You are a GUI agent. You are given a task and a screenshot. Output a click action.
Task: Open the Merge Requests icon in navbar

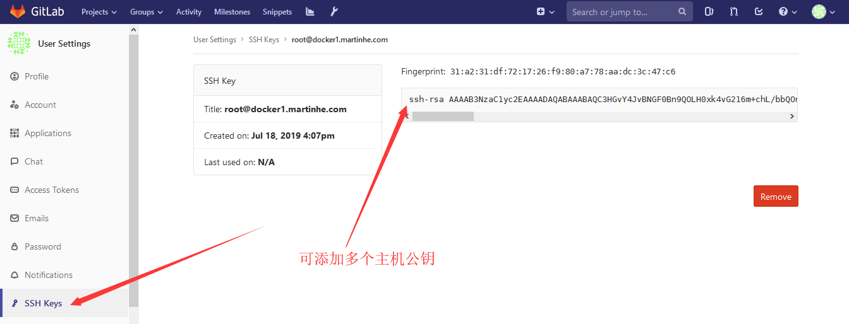733,11
